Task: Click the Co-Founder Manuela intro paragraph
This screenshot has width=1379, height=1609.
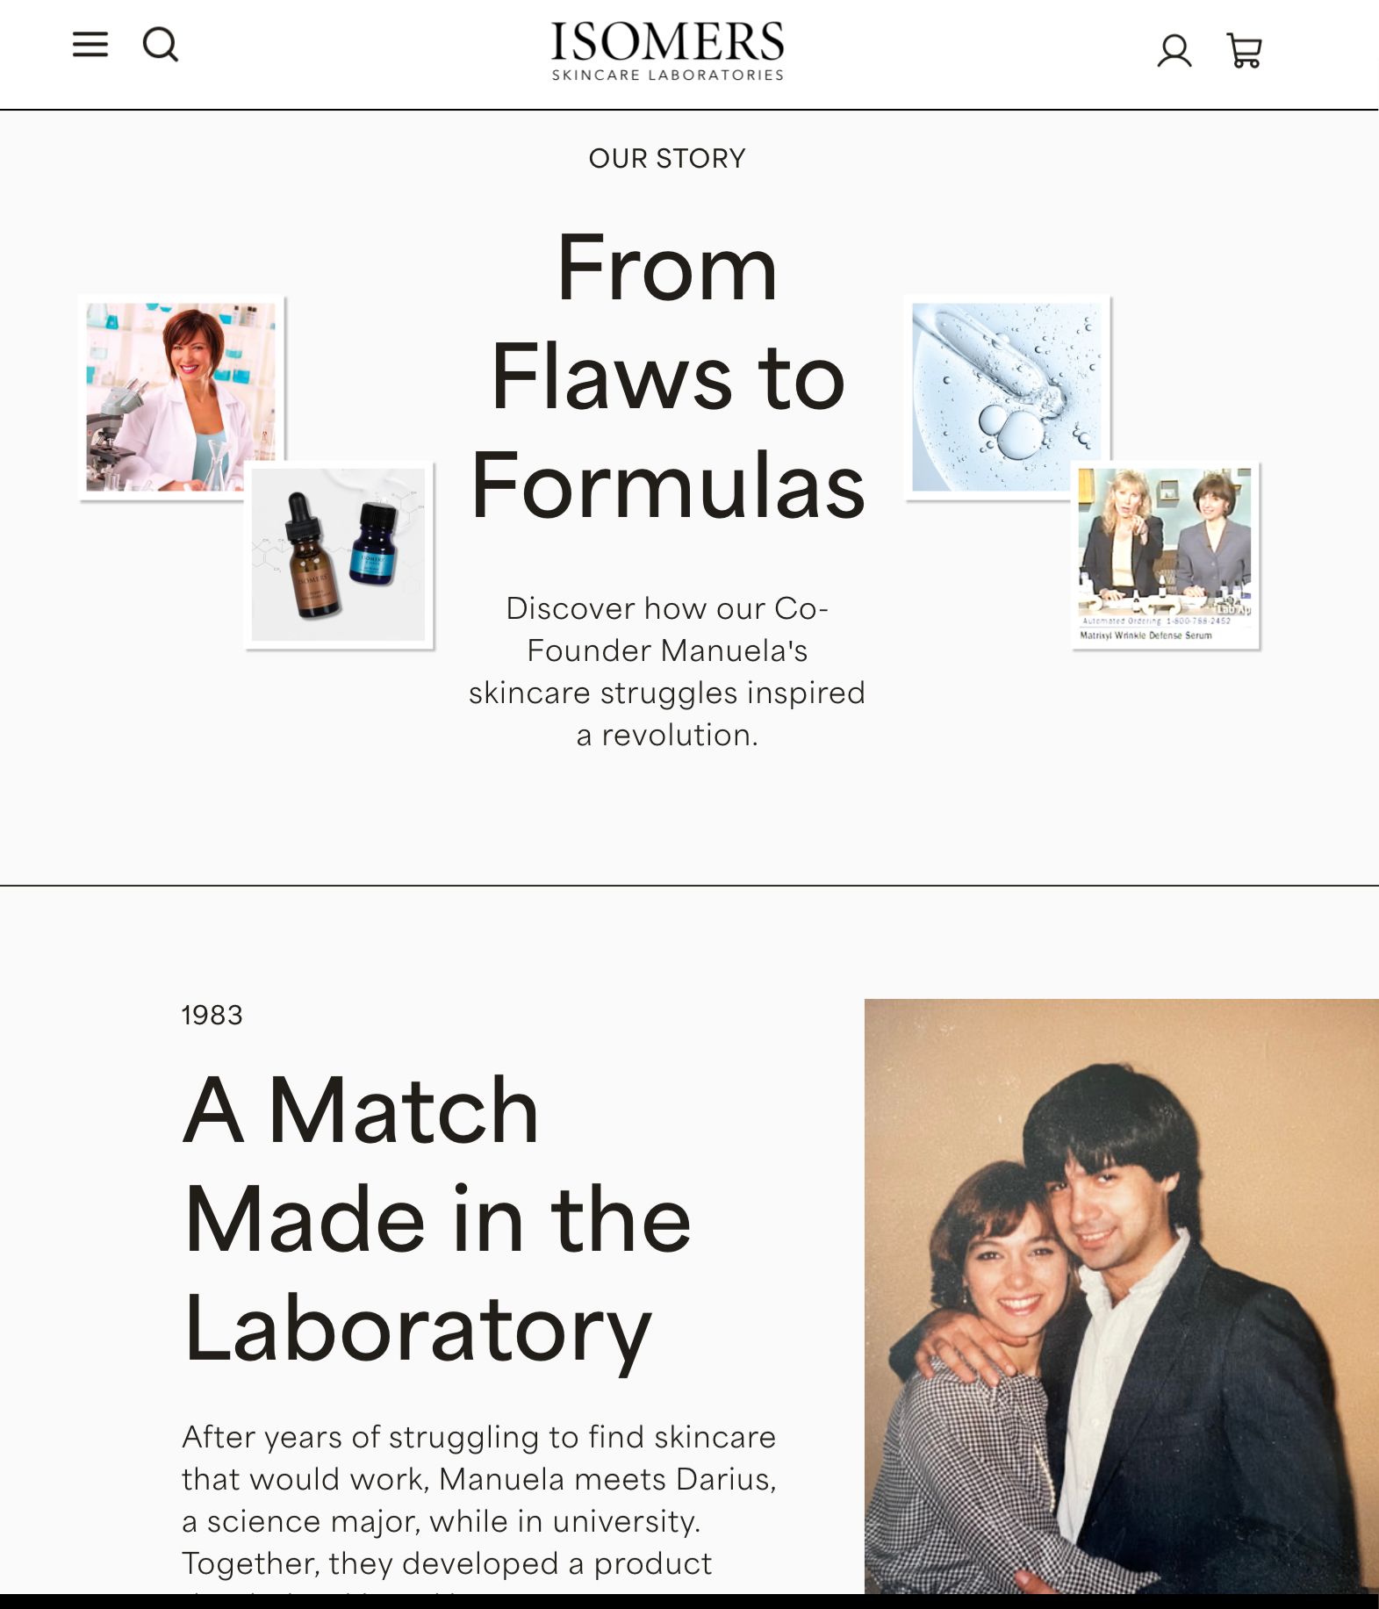Action: 667,672
